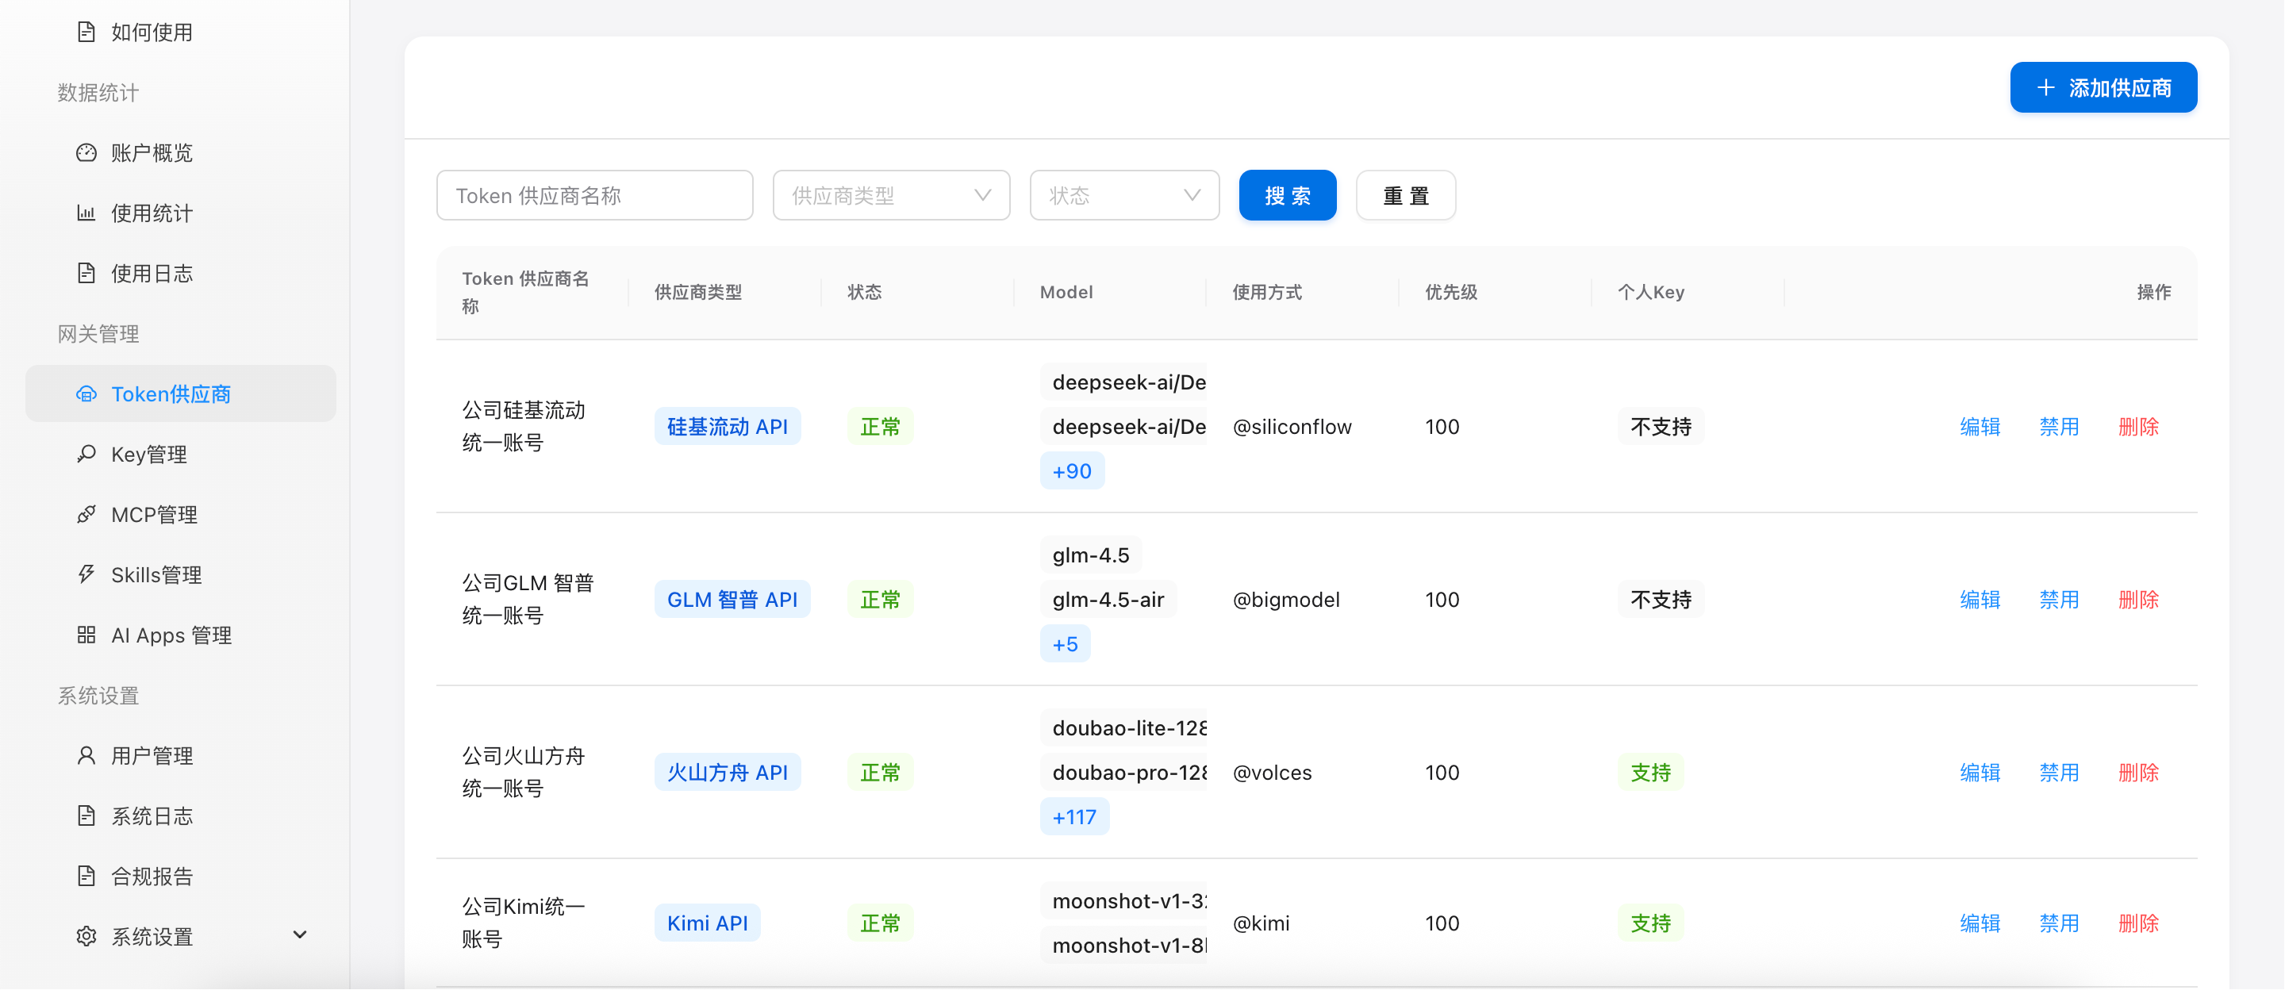The width and height of the screenshot is (2285, 990).
Task: Click the 硅基流动 API type tag
Action: pyautogui.click(x=728, y=428)
